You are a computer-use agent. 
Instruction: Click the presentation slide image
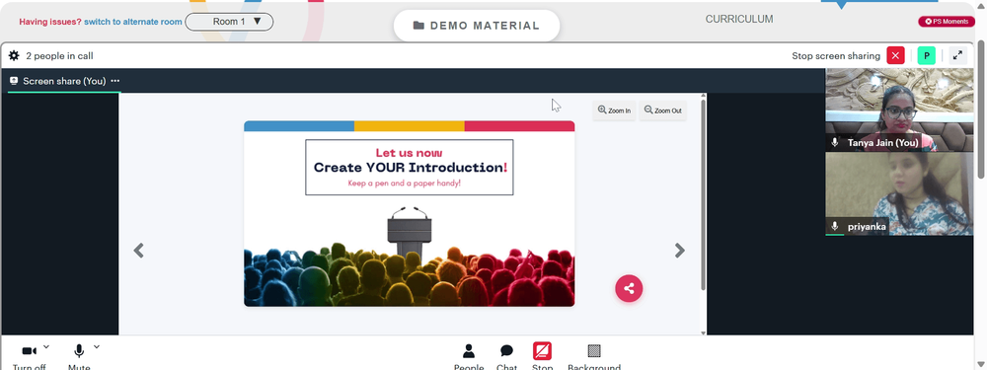pos(410,214)
